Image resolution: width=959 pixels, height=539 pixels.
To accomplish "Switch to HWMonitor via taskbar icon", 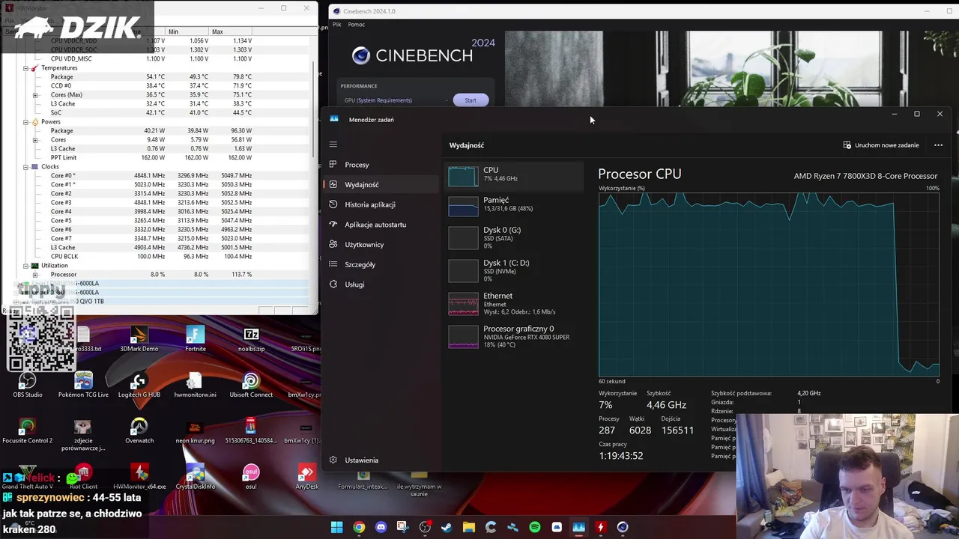I will point(600,527).
